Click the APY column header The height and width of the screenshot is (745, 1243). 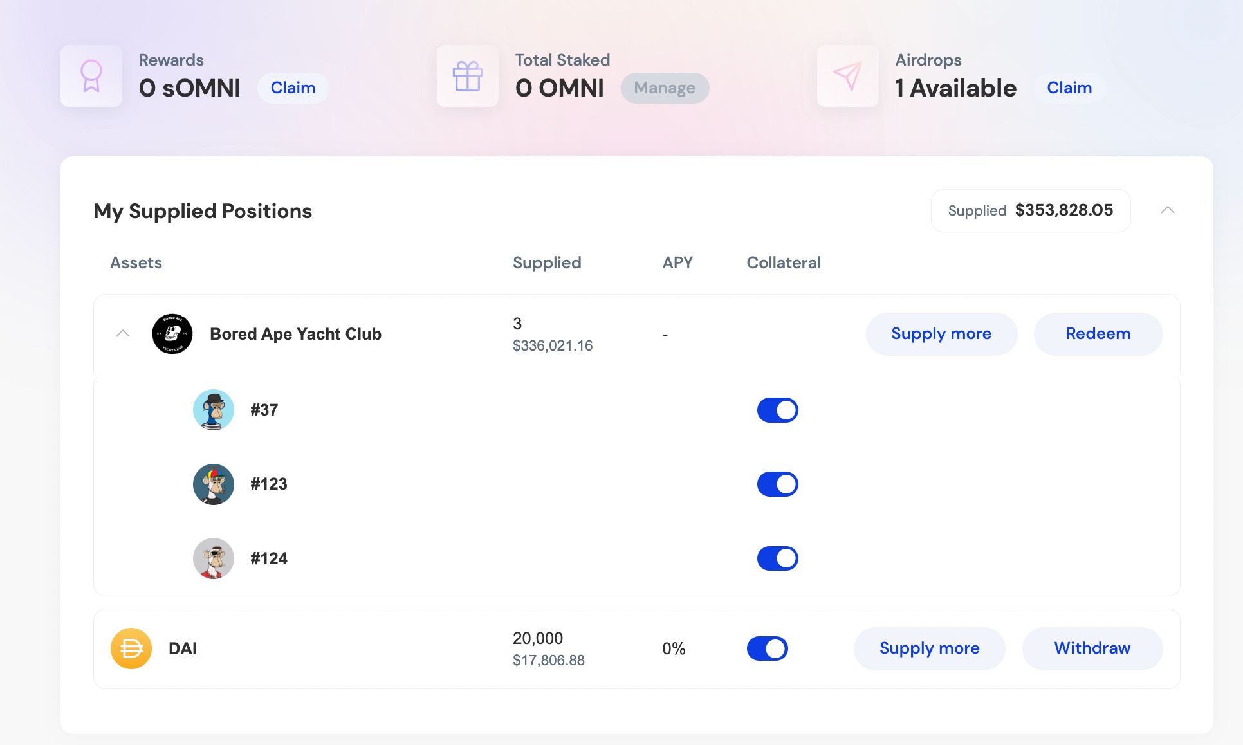coord(677,262)
